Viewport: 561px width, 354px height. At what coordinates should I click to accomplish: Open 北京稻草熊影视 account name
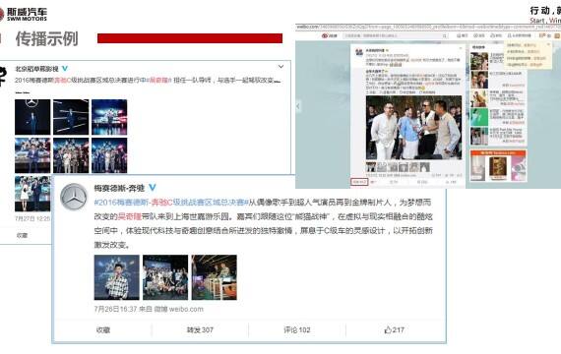(36, 69)
